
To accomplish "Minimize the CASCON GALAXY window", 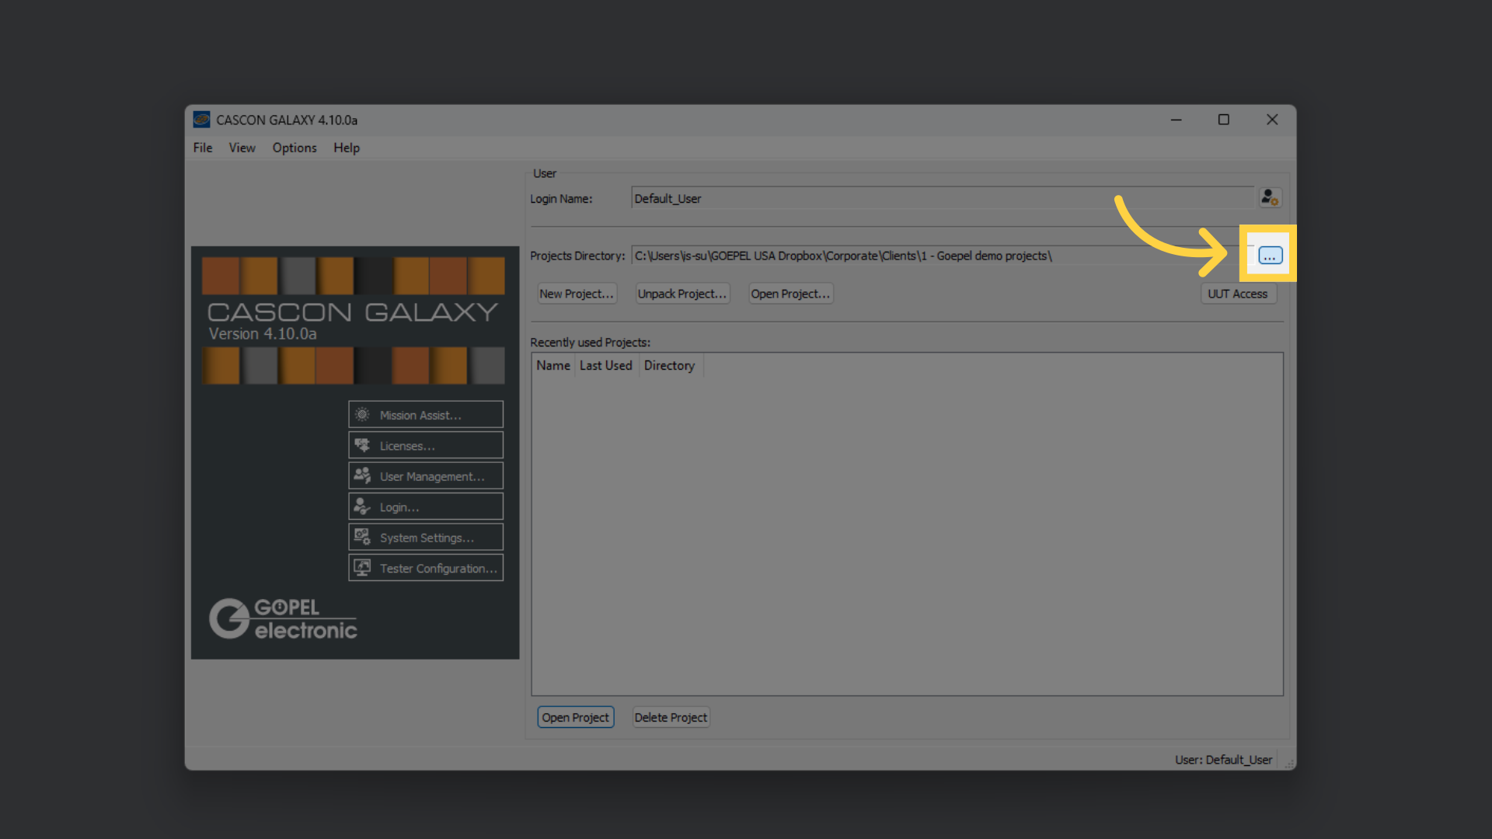I will tap(1176, 120).
